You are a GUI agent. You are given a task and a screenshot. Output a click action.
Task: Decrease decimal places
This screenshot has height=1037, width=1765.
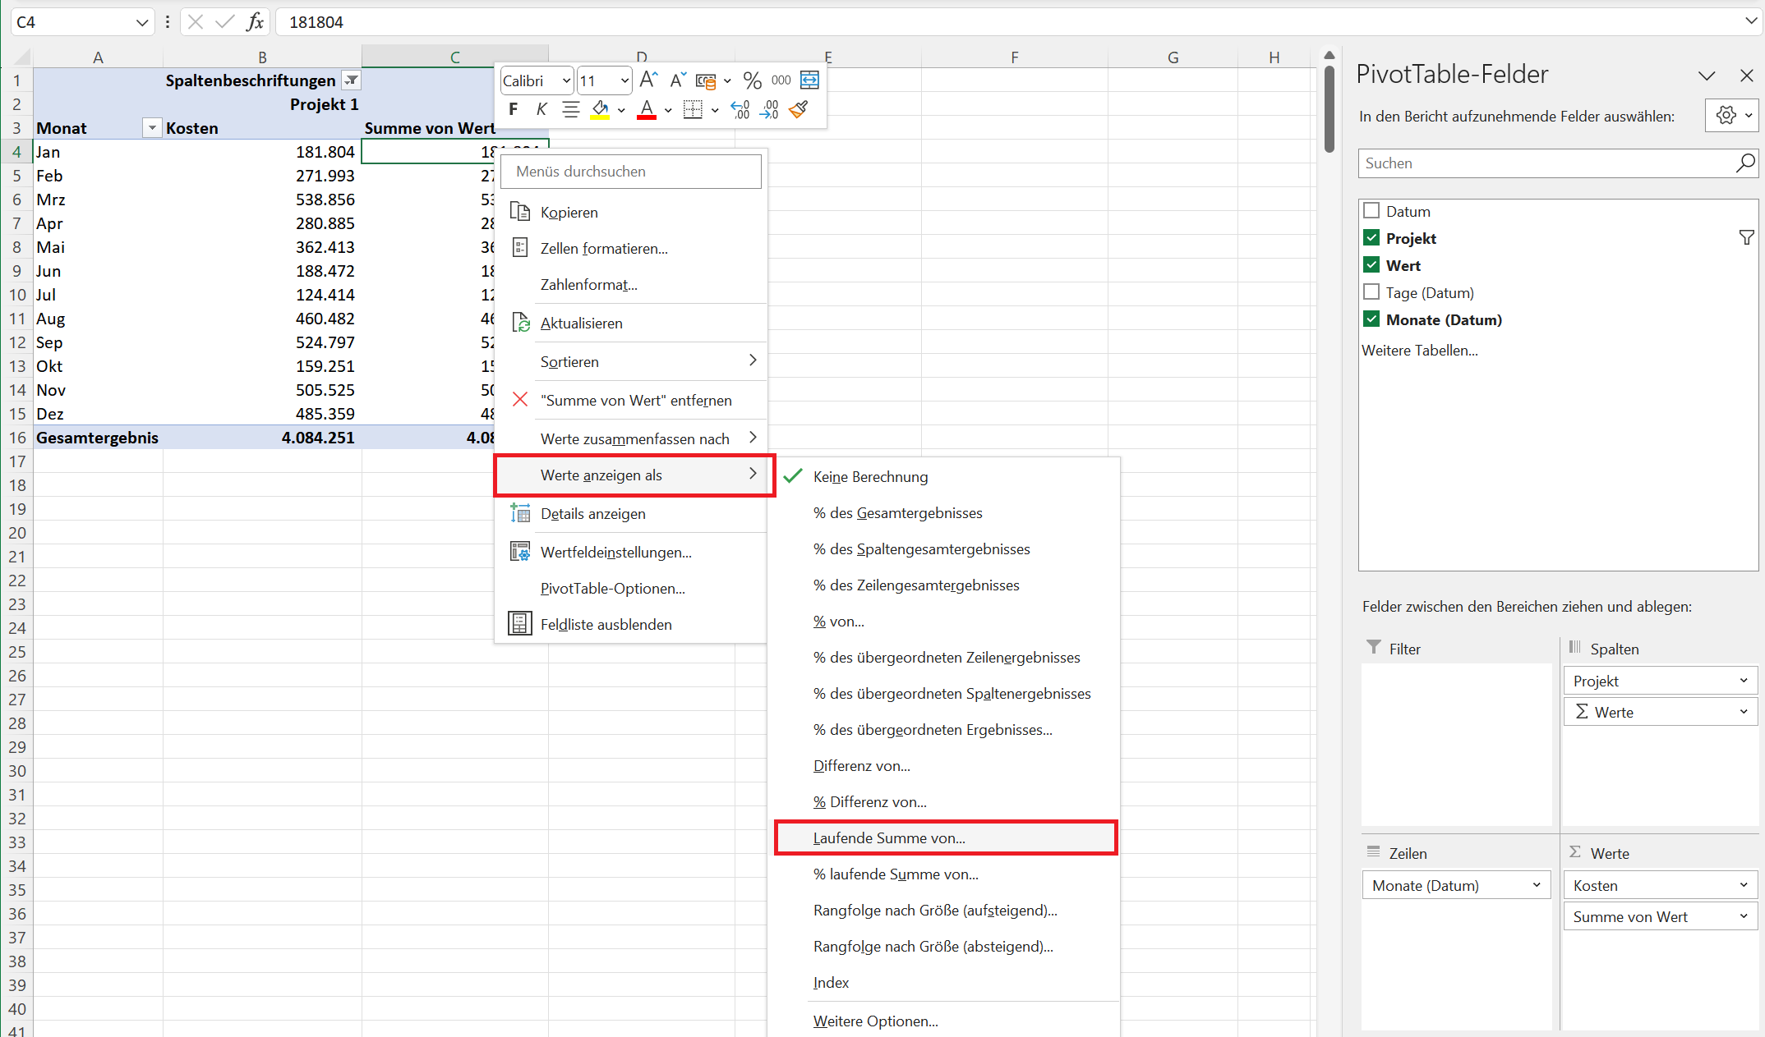[x=770, y=109]
